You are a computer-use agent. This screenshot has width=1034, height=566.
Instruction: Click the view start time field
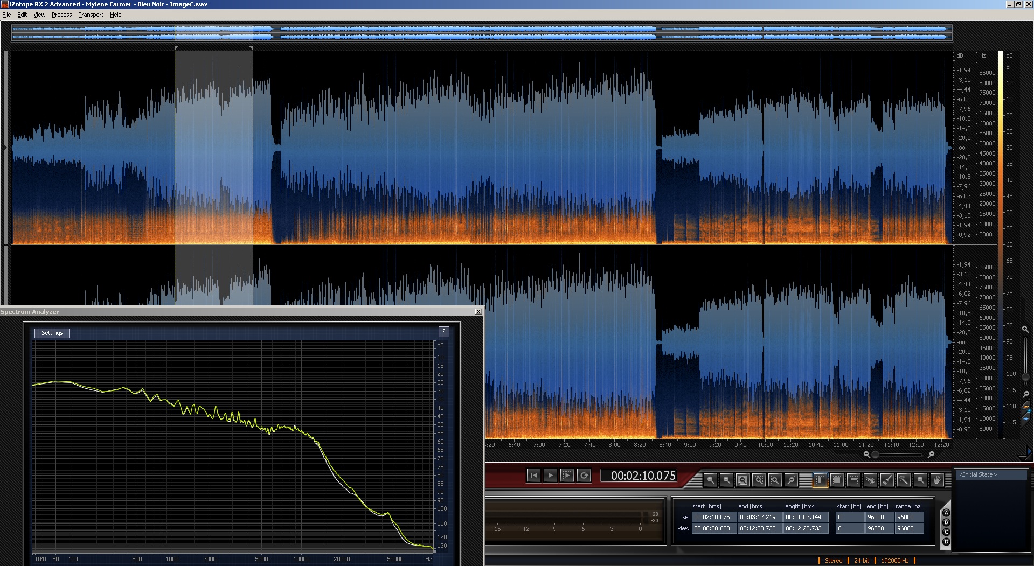pos(713,528)
